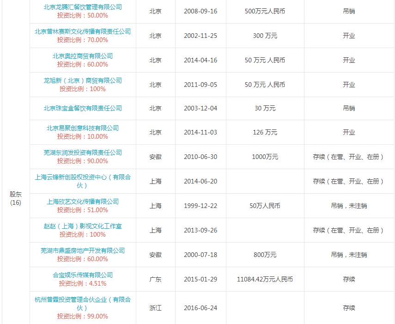
Task: Open 合宝娱乐传媒有限公司 link
Action: (x=83, y=275)
